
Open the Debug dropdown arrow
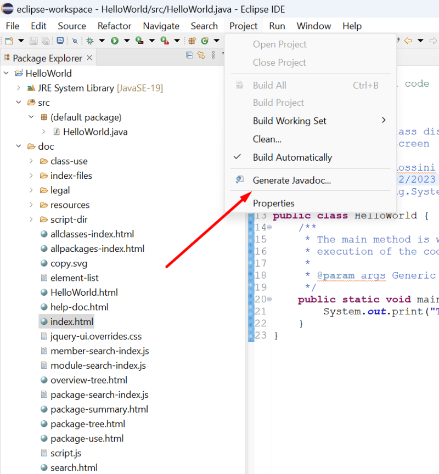(102, 41)
